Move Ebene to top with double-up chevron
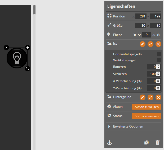The width and height of the screenshot is (164, 150). tap(158, 35)
